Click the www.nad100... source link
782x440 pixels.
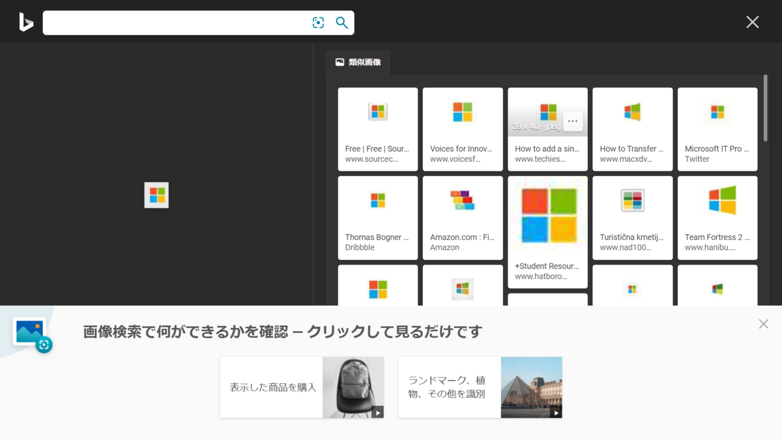coord(626,248)
